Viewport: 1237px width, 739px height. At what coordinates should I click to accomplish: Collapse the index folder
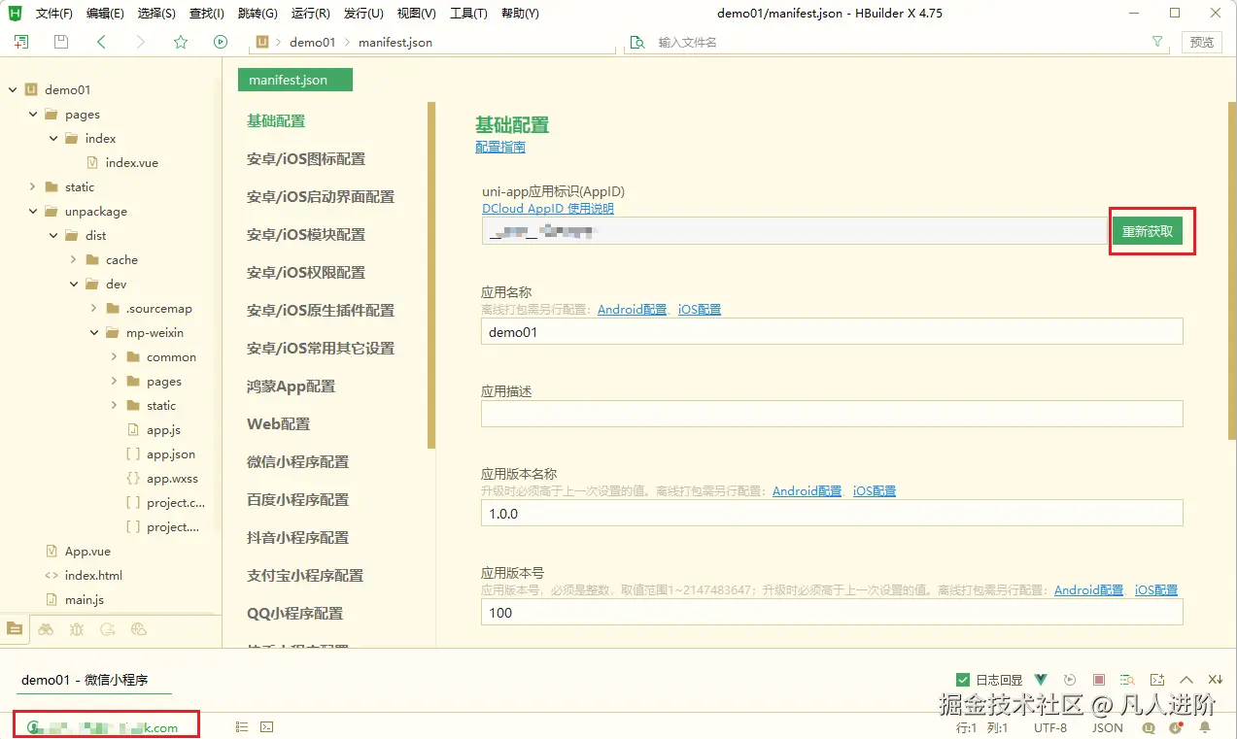coord(53,138)
